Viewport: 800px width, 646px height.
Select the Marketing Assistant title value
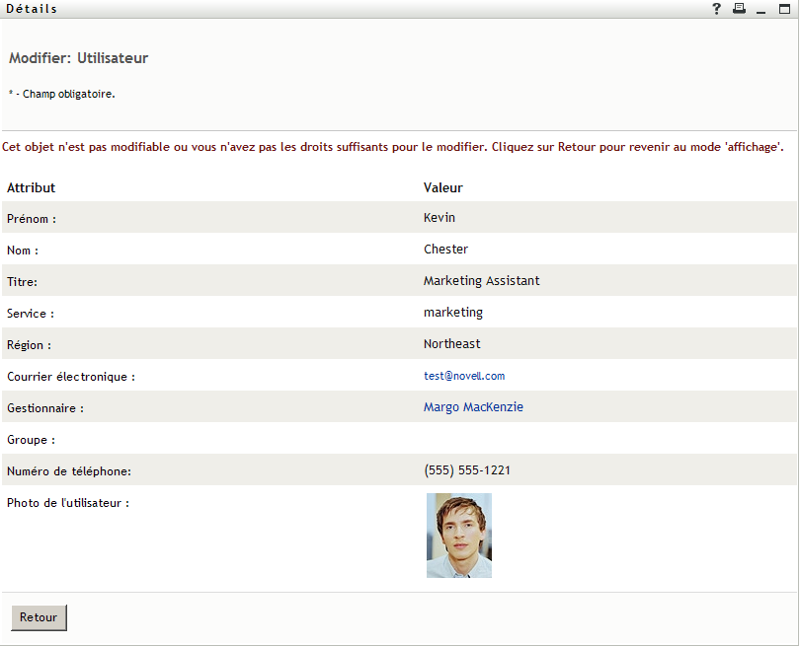coord(481,281)
